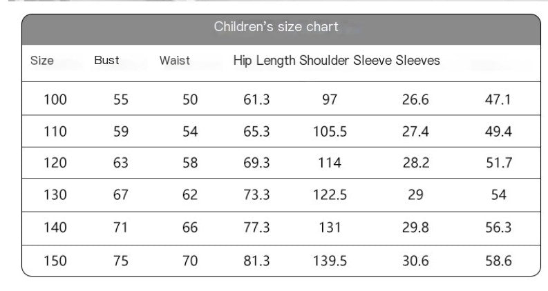548x291 pixels.
Task: Select the bust value 75 cell
Action: [121, 261]
